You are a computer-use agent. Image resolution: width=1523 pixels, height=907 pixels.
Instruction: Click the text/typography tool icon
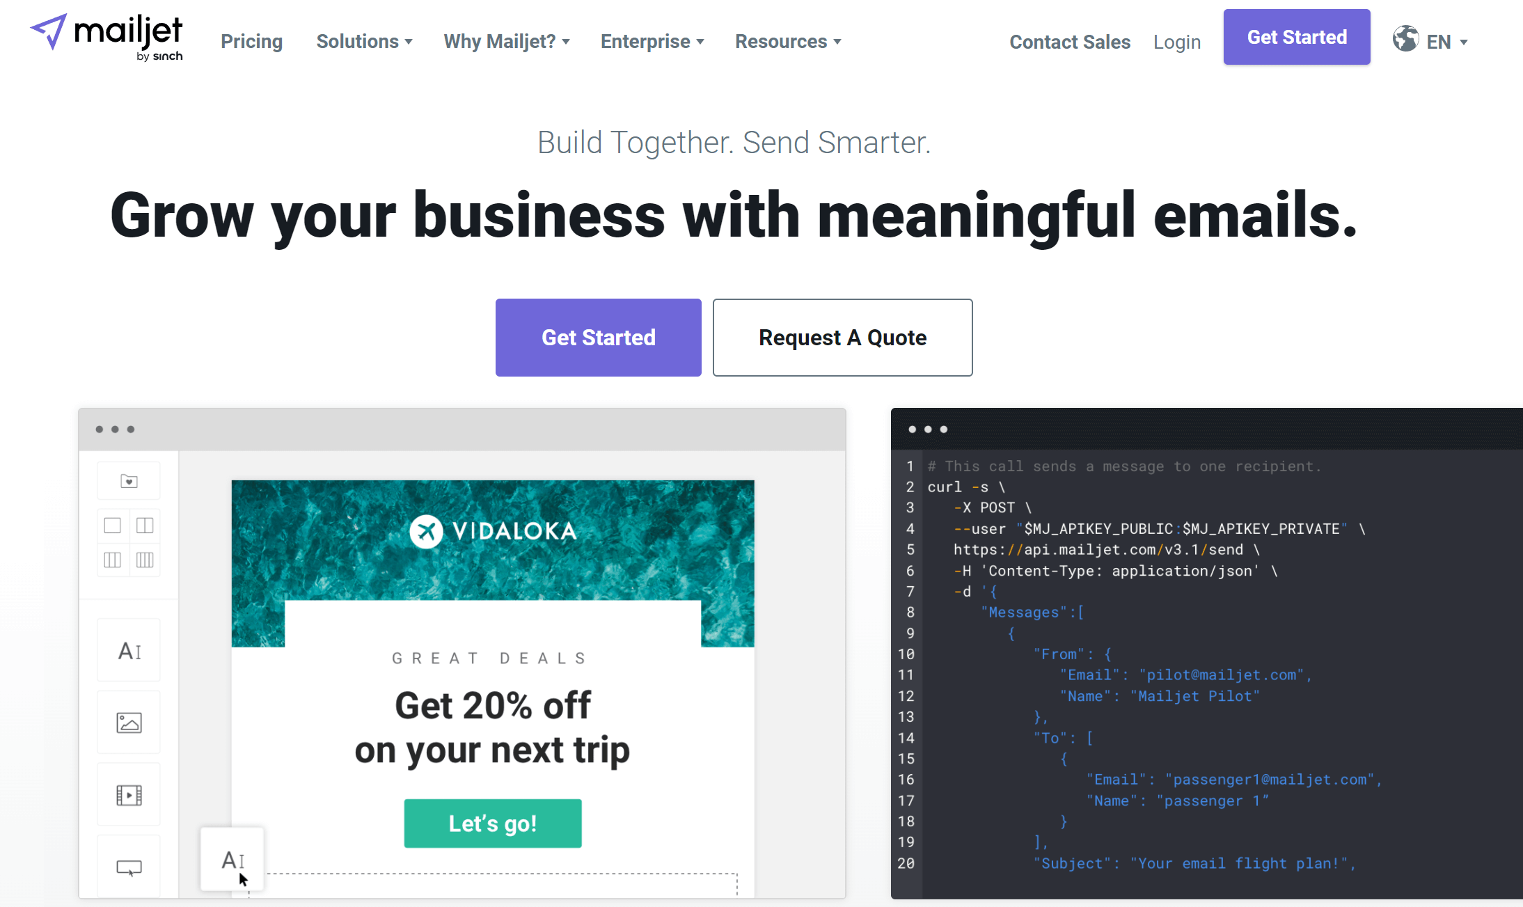(x=129, y=650)
